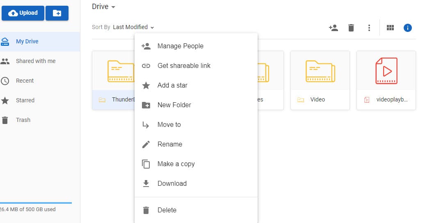Click the storage usage progress bar
The image size is (425, 223).
pyautogui.click(x=36, y=203)
